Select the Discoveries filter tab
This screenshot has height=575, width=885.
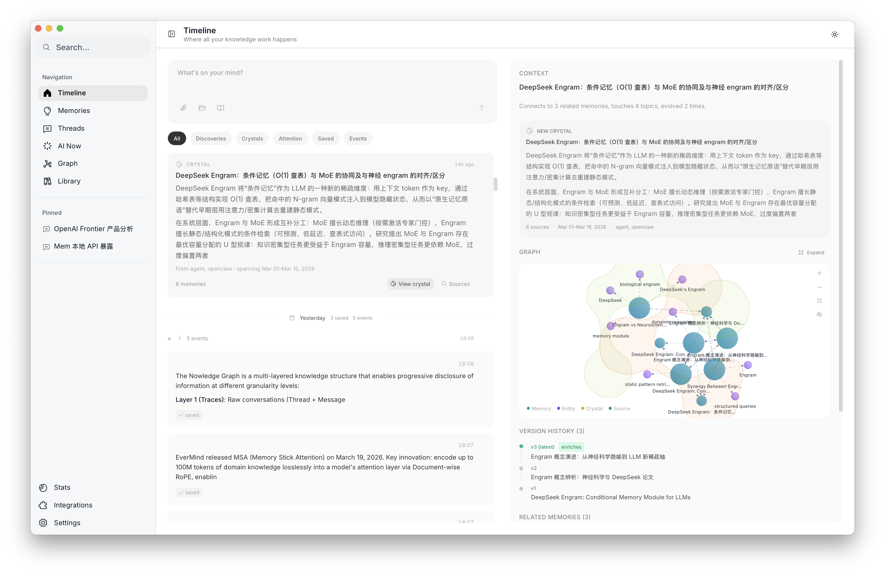210,139
